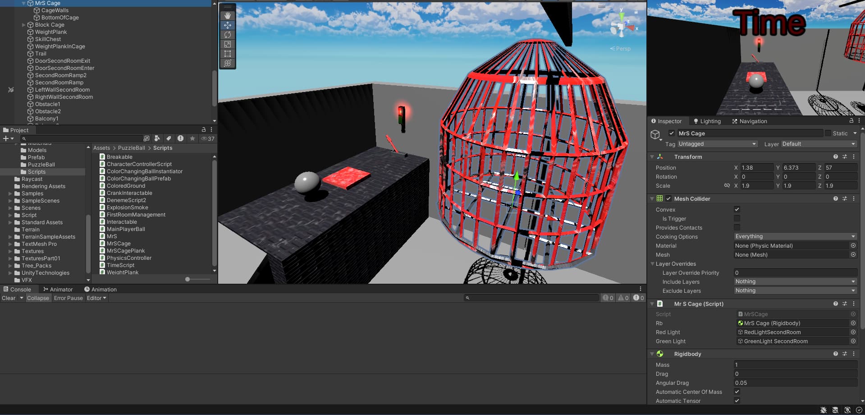Click the Collapse button in Console

[38, 298]
